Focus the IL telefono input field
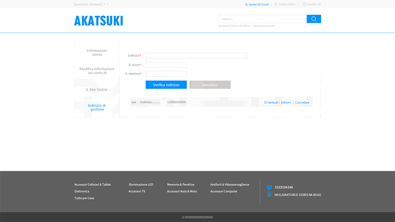 (166, 74)
